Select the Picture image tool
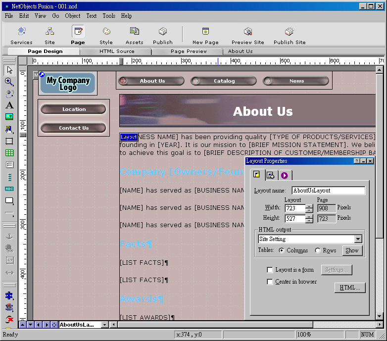 pos(9,117)
